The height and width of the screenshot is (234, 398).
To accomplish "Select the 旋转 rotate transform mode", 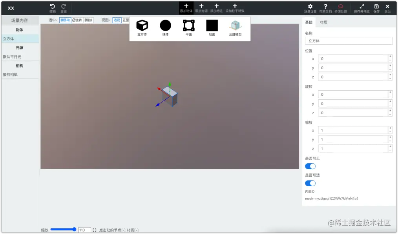I will (x=77, y=20).
